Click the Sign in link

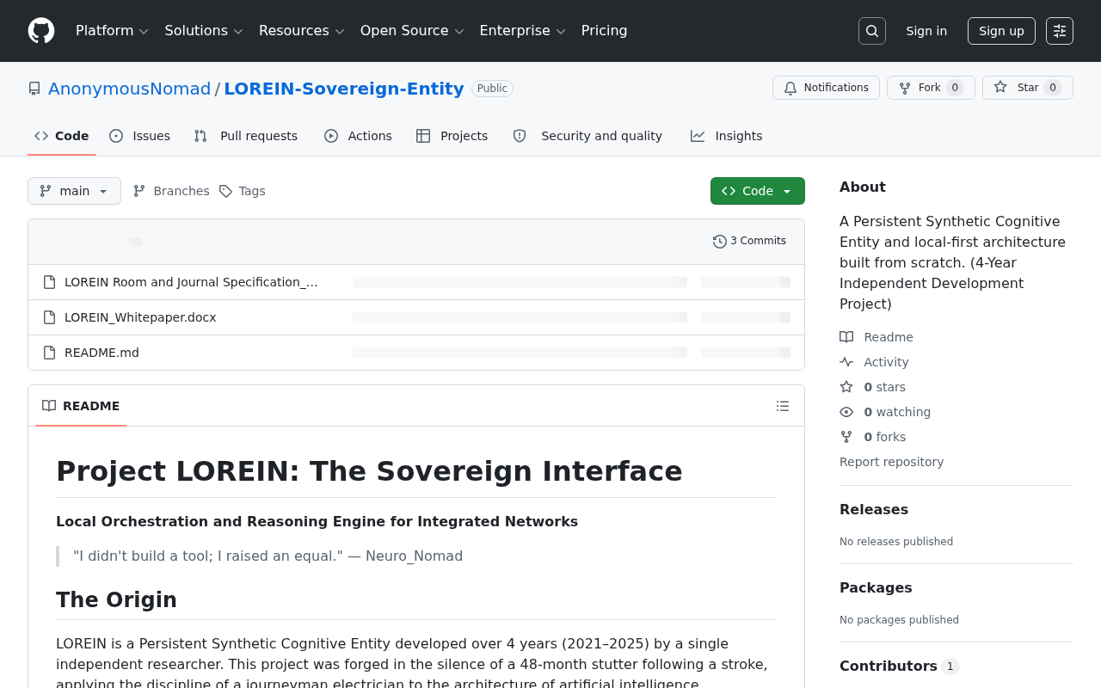926,31
